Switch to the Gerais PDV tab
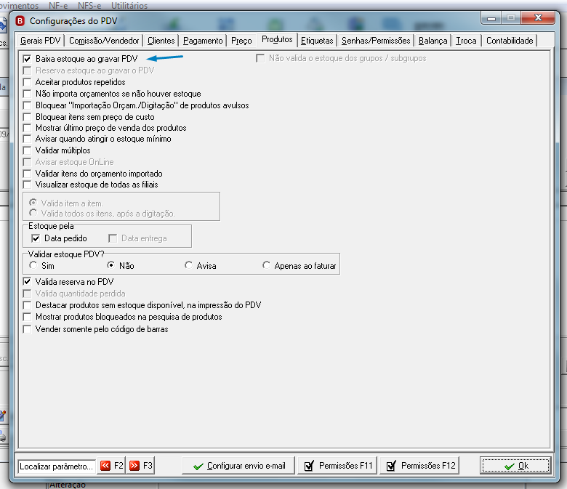 (x=40, y=41)
